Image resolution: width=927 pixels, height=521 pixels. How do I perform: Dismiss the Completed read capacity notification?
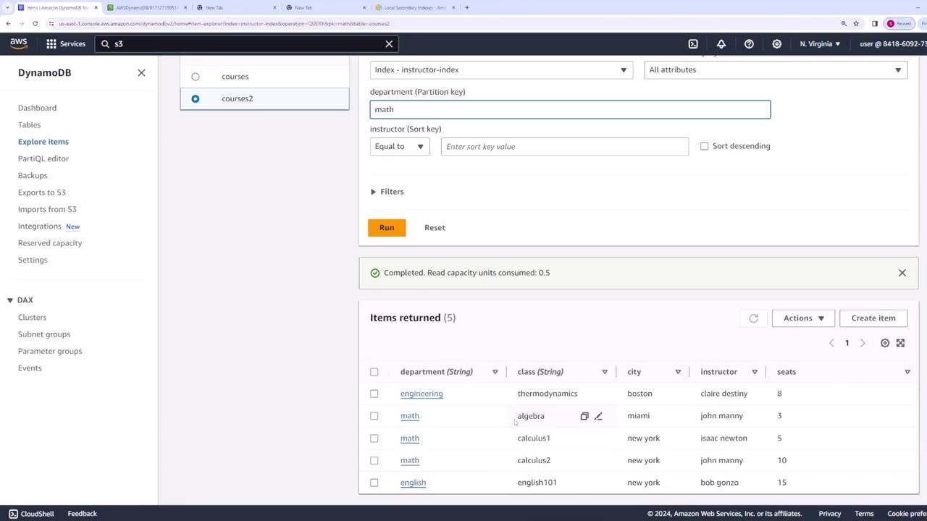point(902,273)
